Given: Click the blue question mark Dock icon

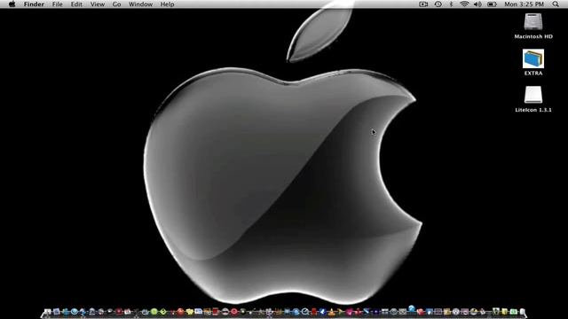Looking at the screenshot, I should pyautogui.click(x=412, y=308).
